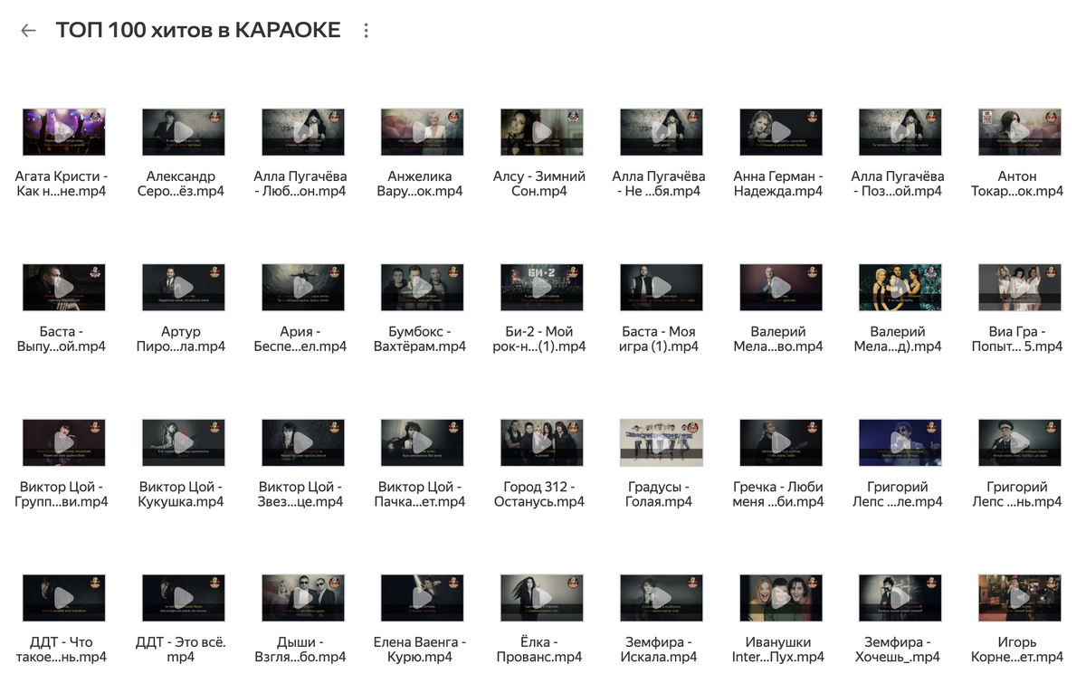
Task: Open the Градусы - Голая.mp4 thumbnail
Action: pyautogui.click(x=661, y=442)
